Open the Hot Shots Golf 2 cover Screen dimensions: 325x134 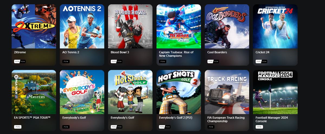point(179,92)
